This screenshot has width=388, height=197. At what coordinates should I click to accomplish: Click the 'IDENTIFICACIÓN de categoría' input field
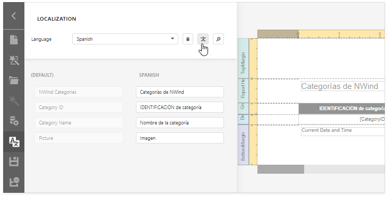pyautogui.click(x=179, y=108)
